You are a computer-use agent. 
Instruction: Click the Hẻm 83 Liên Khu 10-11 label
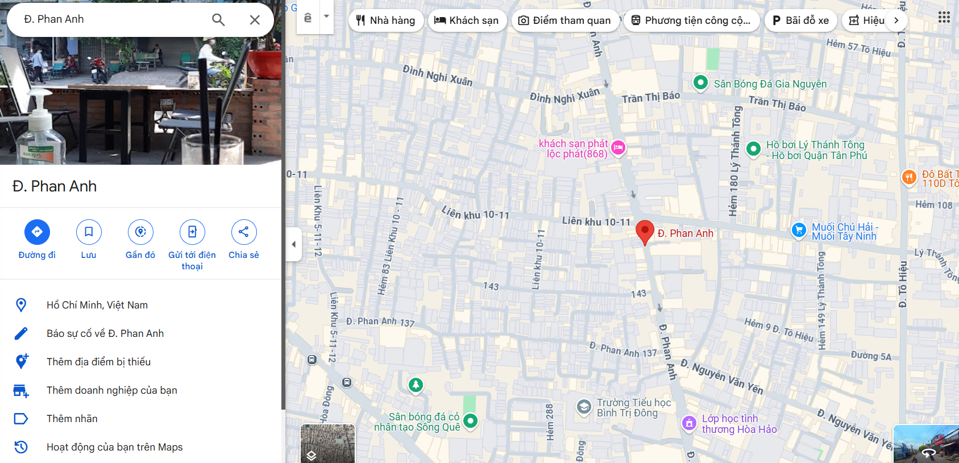click(390, 245)
